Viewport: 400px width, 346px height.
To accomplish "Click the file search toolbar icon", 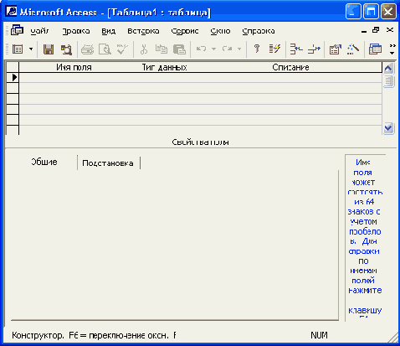I will (x=66, y=49).
